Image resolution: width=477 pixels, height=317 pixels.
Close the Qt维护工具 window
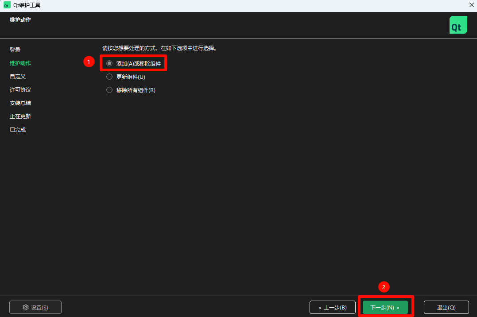coord(472,5)
